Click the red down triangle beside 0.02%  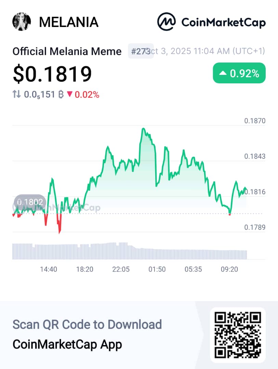click(x=69, y=95)
